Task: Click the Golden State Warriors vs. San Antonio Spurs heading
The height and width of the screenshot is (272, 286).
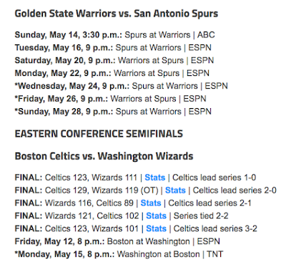Action: coord(117,14)
